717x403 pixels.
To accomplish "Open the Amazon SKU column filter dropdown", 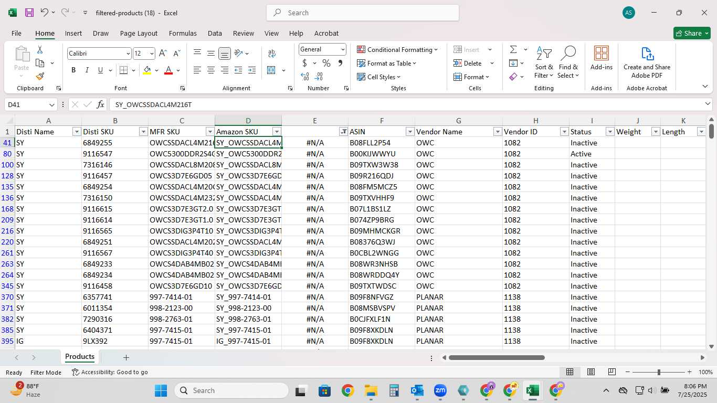I will coord(277,132).
